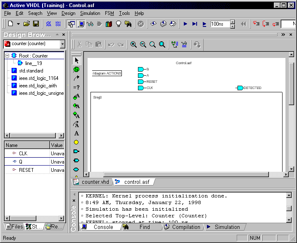The image size is (297, 243).
Task: Increase simulation time step with up arrow
Action: coord(233,22)
